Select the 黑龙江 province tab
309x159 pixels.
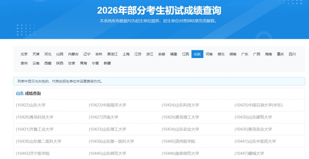point(112,54)
